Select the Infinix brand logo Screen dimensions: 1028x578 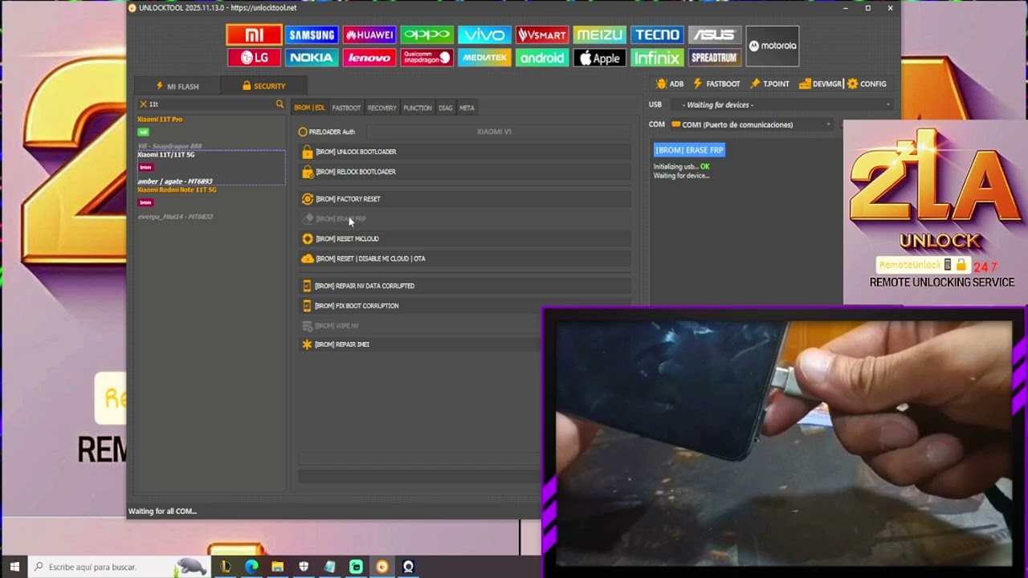[x=657, y=58]
